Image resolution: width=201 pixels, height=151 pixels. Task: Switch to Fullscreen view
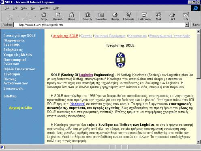coord(144,17)
